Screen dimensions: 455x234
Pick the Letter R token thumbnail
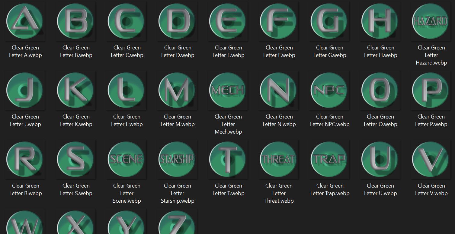click(25, 159)
